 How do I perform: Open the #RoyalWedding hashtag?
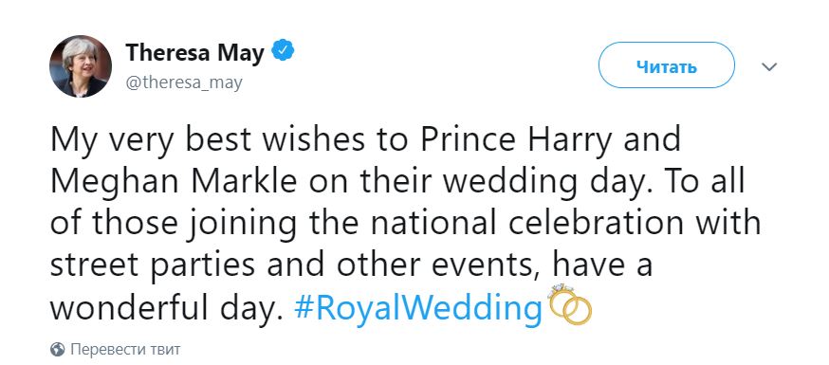tap(417, 308)
